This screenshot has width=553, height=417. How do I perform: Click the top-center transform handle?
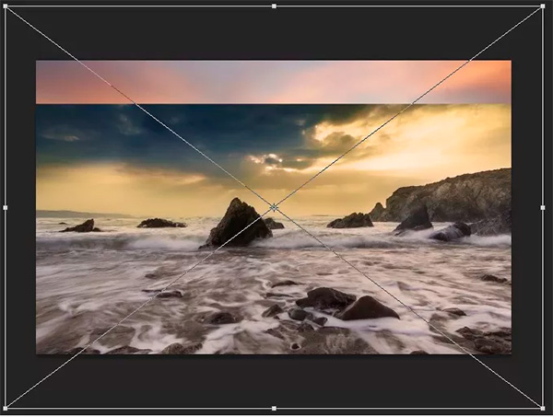click(274, 6)
